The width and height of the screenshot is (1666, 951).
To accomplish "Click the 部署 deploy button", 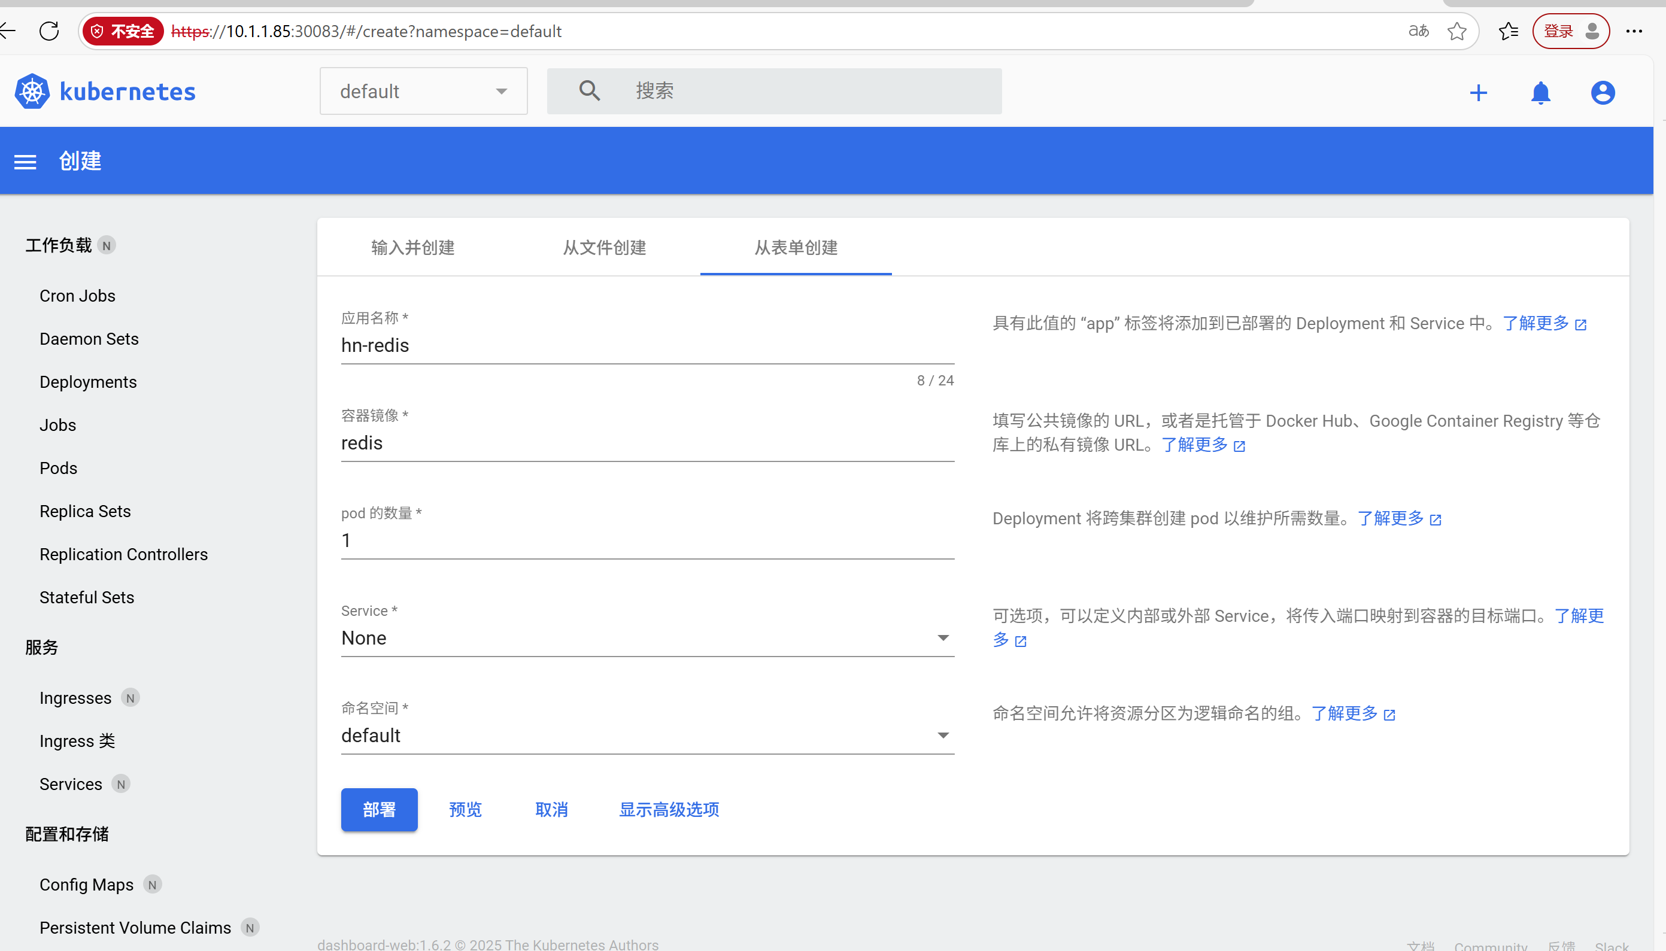I will (379, 809).
